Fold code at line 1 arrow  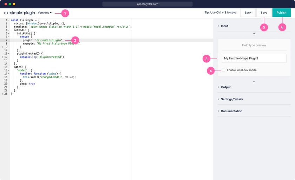[9, 20]
